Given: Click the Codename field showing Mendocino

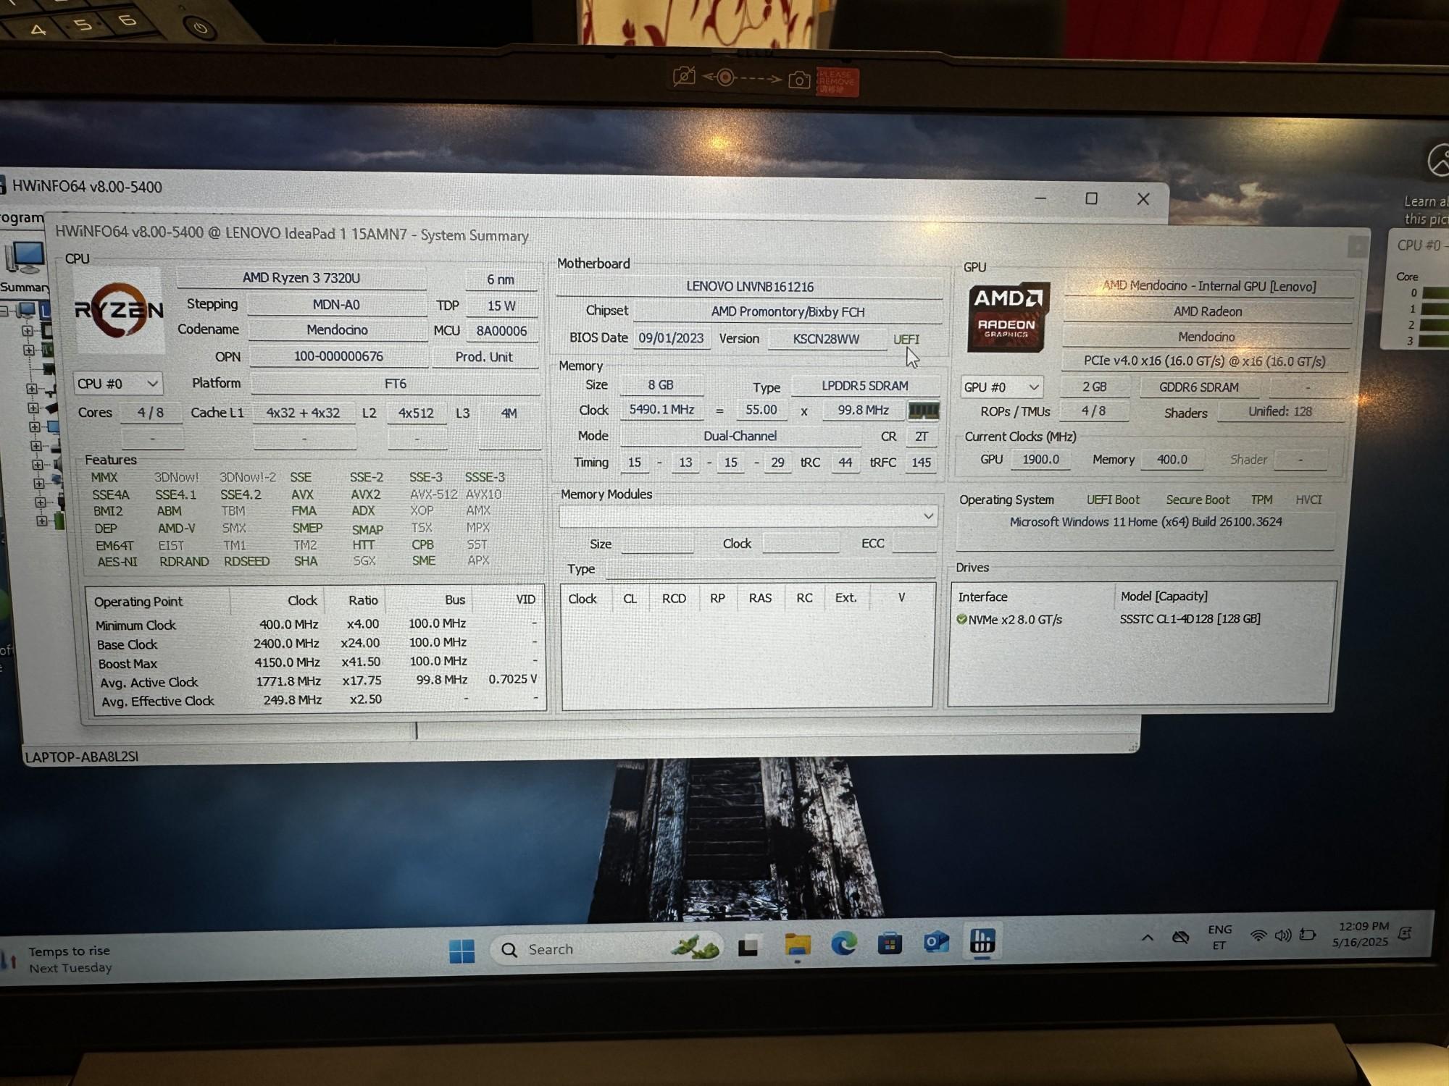Looking at the screenshot, I should tap(337, 330).
